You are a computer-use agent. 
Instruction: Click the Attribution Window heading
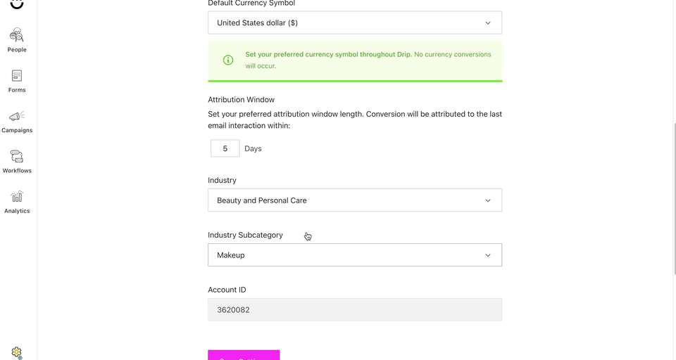coord(241,99)
